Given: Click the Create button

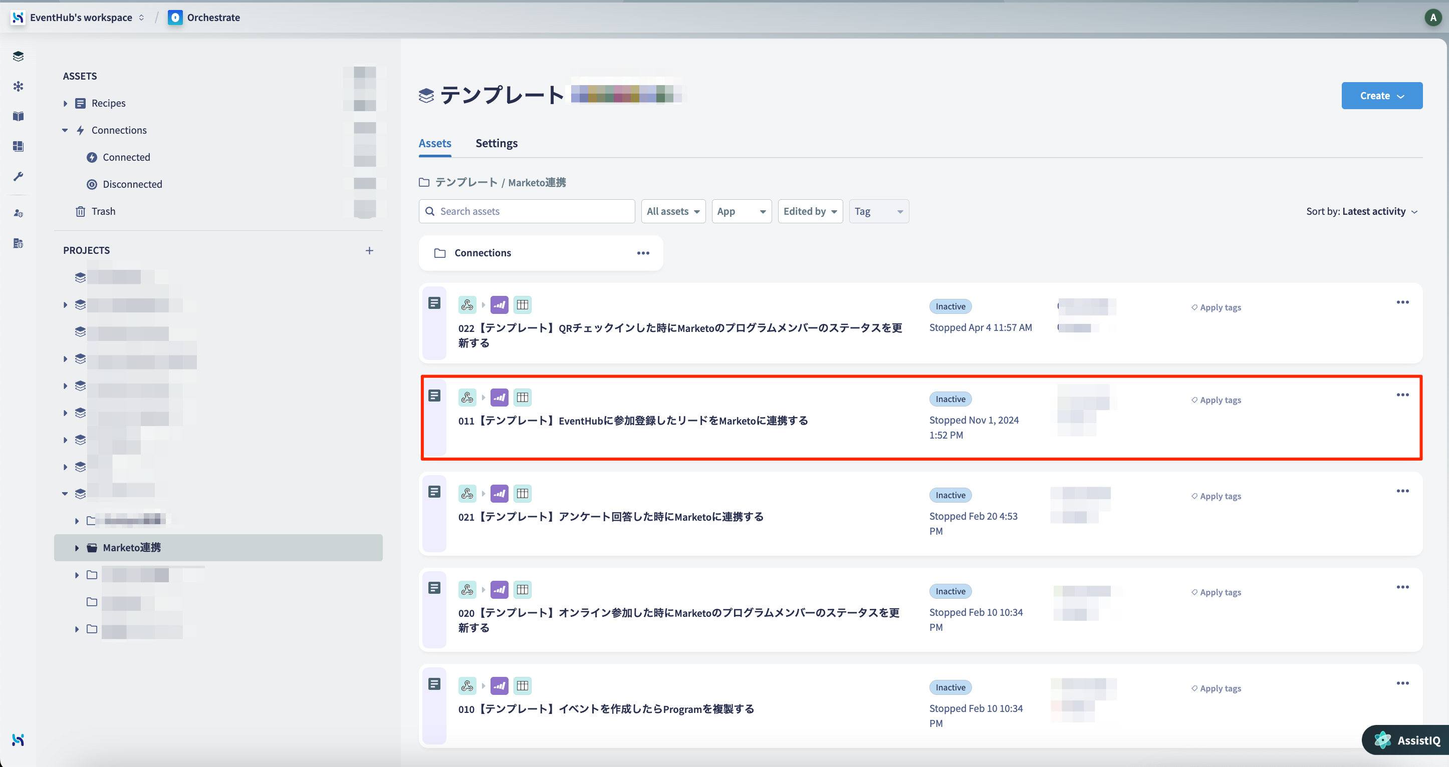Looking at the screenshot, I should click(1381, 96).
